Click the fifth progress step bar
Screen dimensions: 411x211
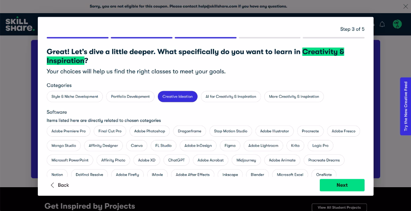click(x=334, y=38)
